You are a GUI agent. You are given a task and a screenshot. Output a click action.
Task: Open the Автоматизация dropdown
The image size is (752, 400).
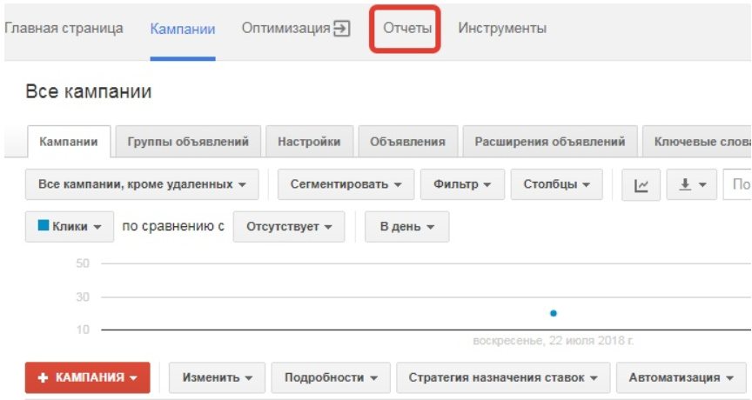click(681, 377)
